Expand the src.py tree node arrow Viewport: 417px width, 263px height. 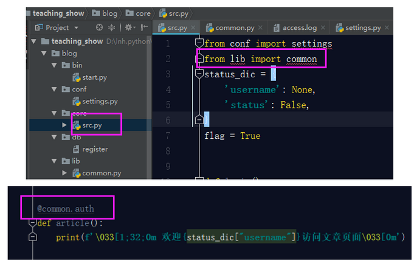pos(64,125)
